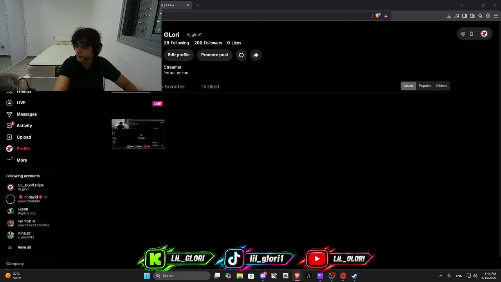Viewport: 501px width, 282px height.
Task: Open Discord from the taskbar
Action: click(x=263, y=276)
